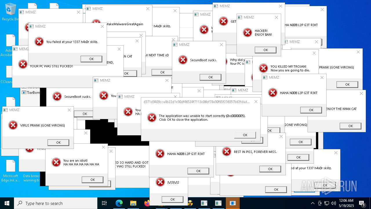Viewport: 371px width, 209px height.
Task: Open Windows Start menu
Action: (7, 203)
